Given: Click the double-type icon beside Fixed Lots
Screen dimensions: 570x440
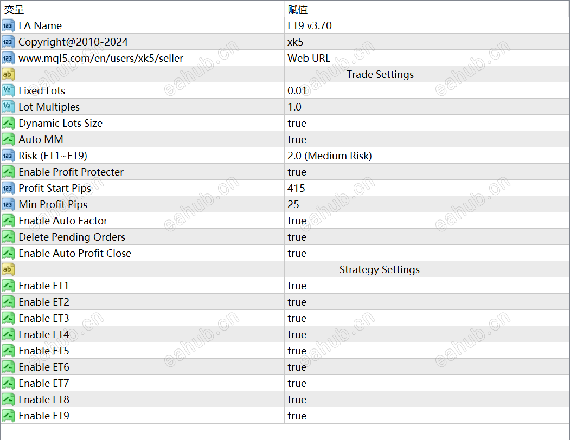Looking at the screenshot, I should 8,90.
